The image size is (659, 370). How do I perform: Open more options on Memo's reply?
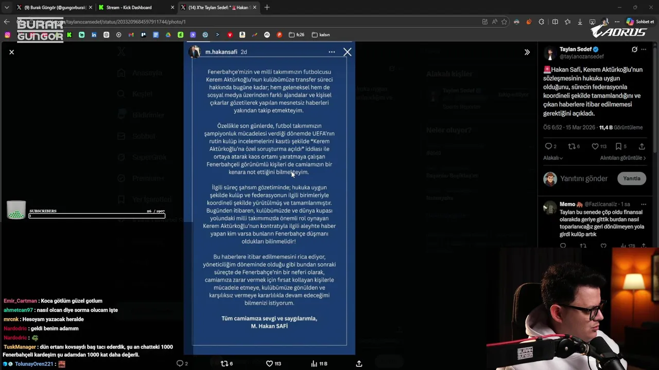(x=643, y=204)
